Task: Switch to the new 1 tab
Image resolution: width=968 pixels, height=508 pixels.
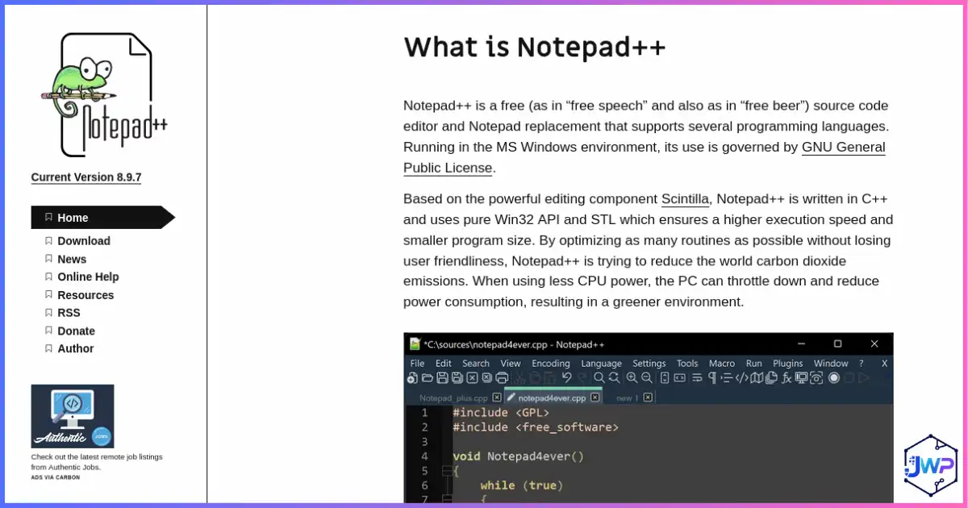Action: point(626,398)
